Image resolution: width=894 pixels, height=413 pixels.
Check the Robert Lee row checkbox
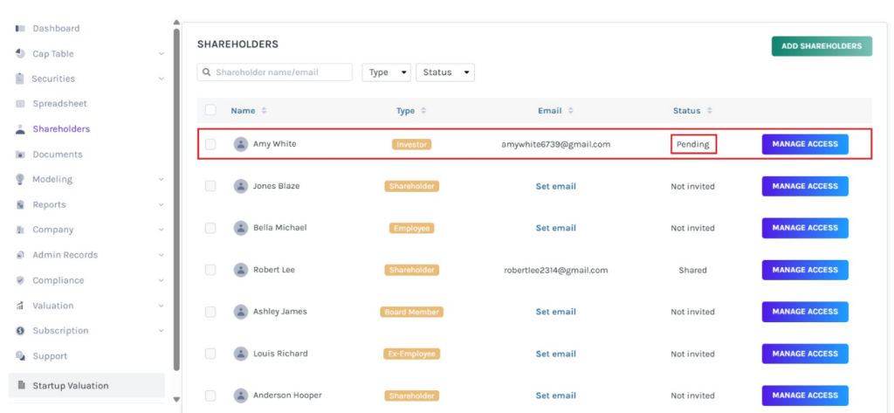210,270
